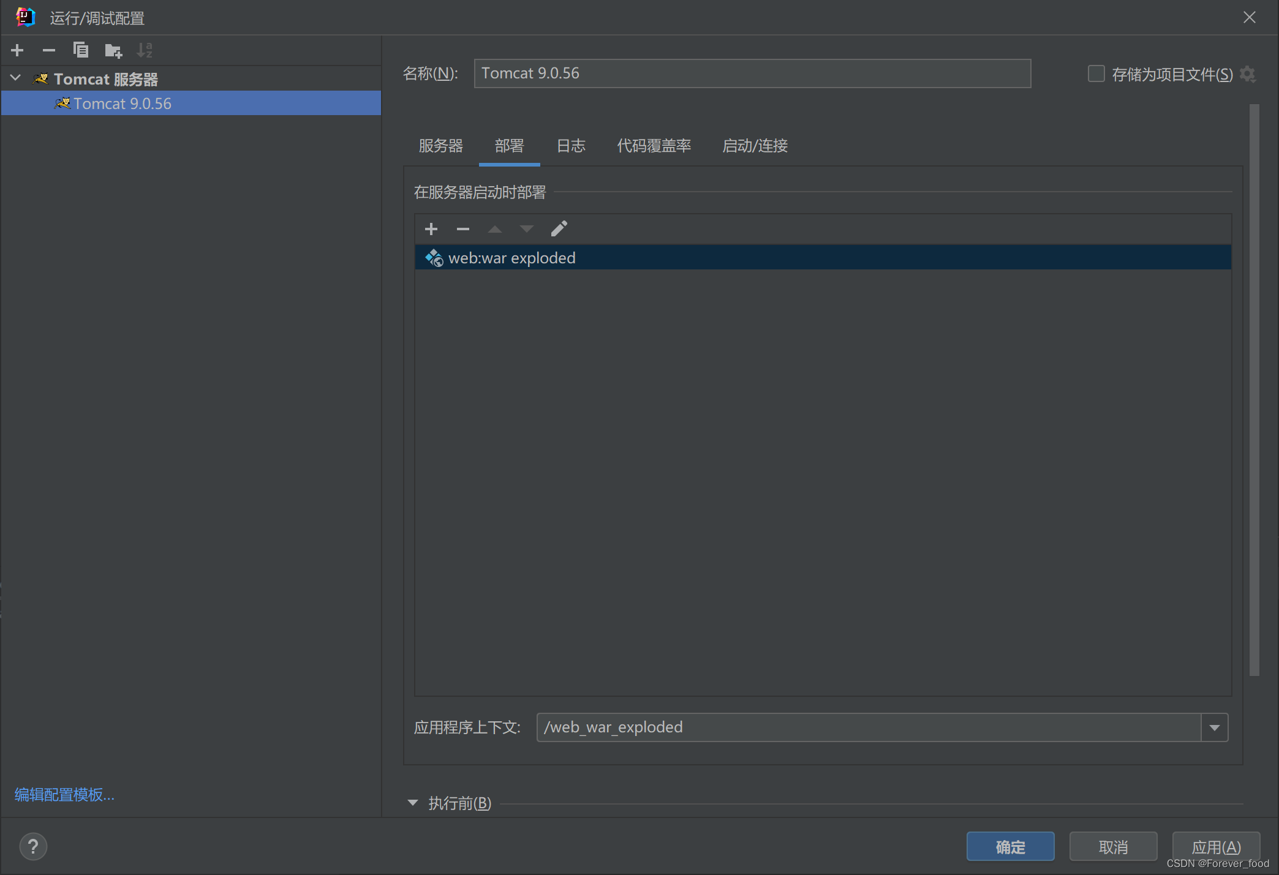This screenshot has width=1279, height=875.
Task: Select the Tomcat 9.0.56 configuration in tree
Action: tap(191, 103)
